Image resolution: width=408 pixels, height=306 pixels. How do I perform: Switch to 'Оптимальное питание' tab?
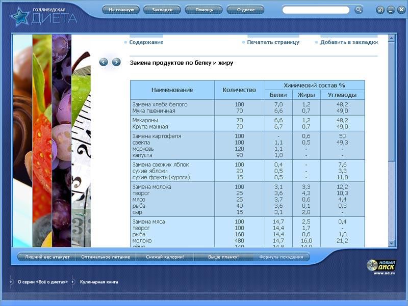(x=106, y=257)
